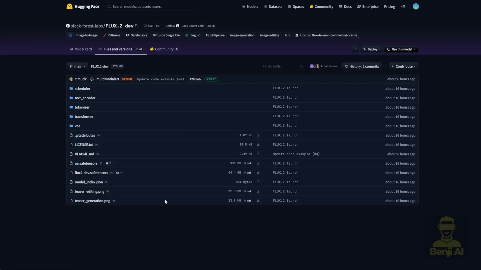Expand the Use this model dropdown
The width and height of the screenshot is (481, 270).
(401, 49)
